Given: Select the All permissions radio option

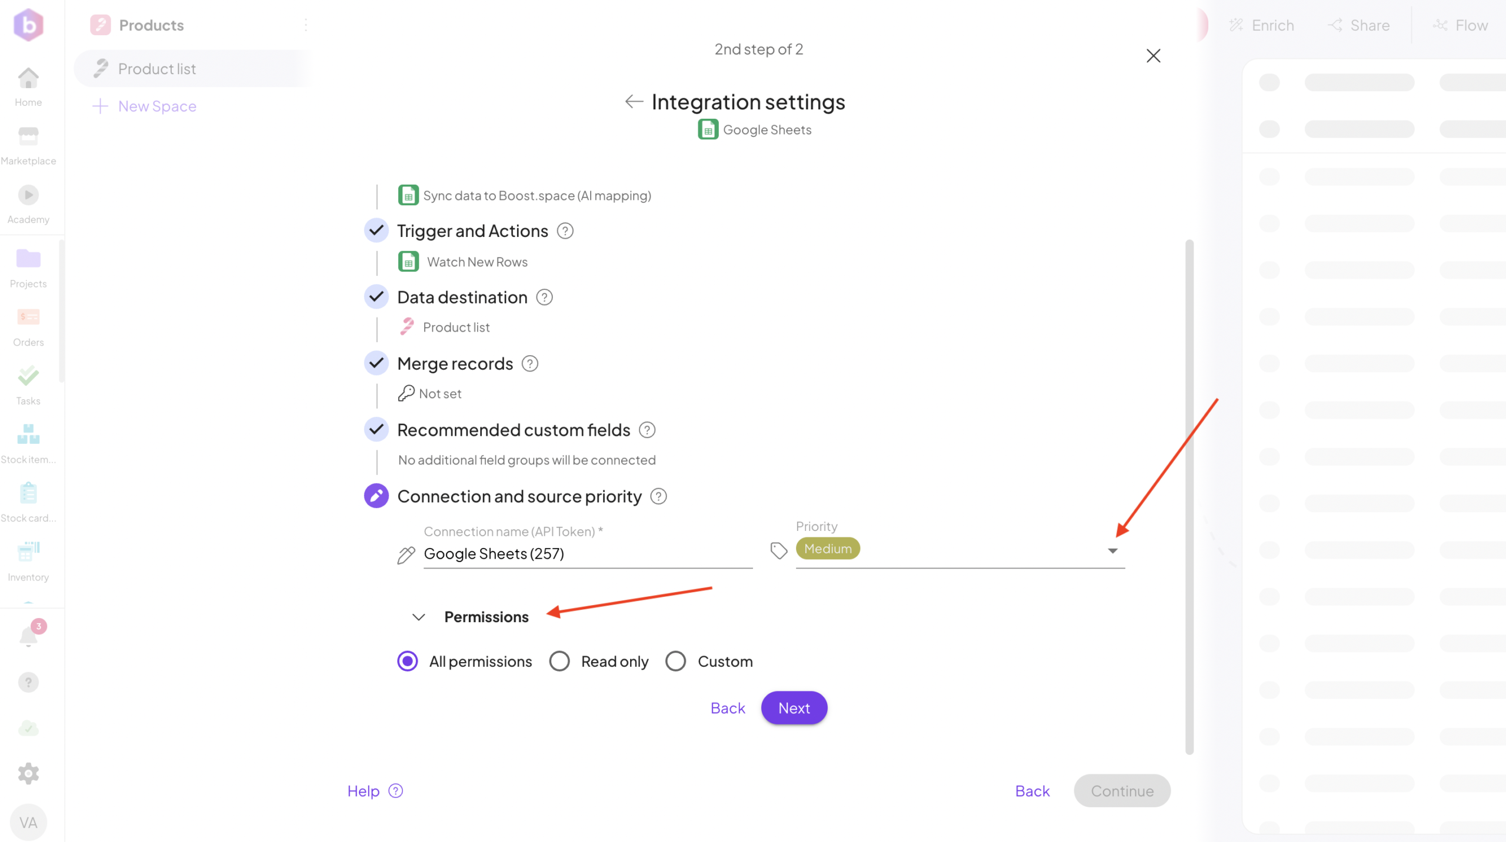Looking at the screenshot, I should [407, 661].
